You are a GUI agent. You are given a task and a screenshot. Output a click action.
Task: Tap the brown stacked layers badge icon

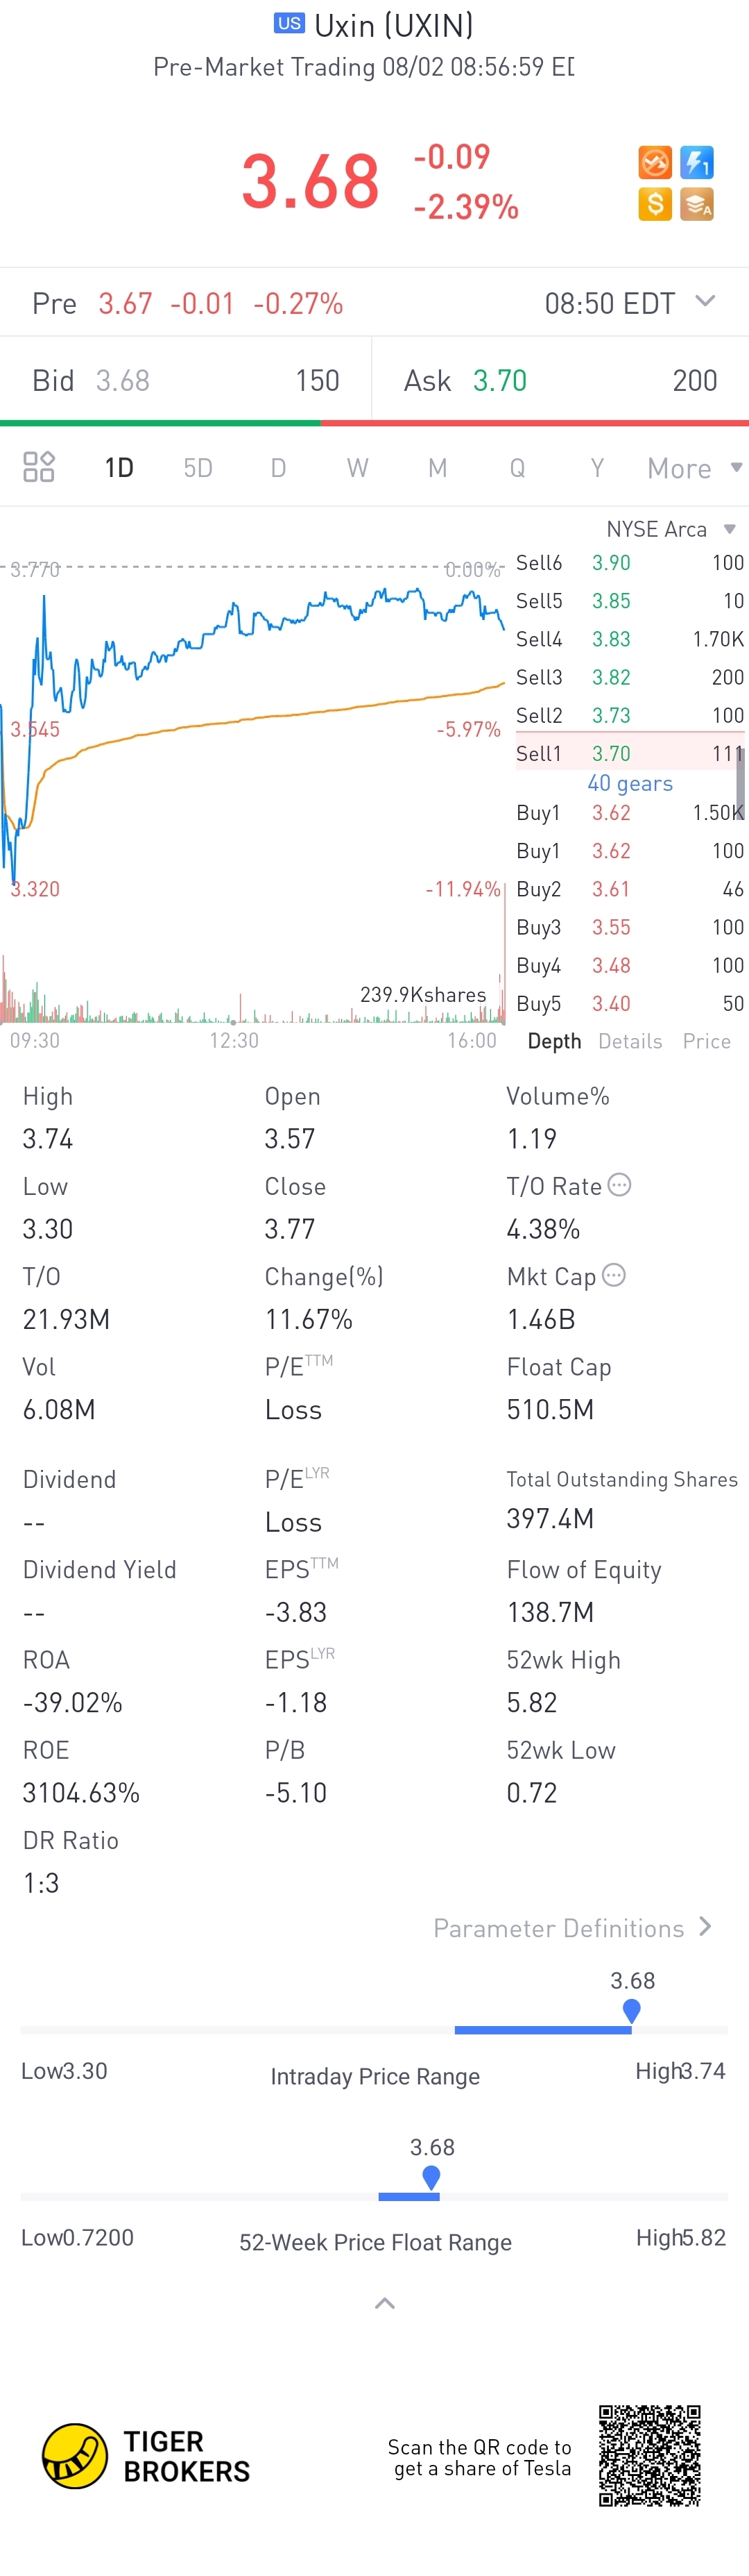pyautogui.click(x=697, y=205)
